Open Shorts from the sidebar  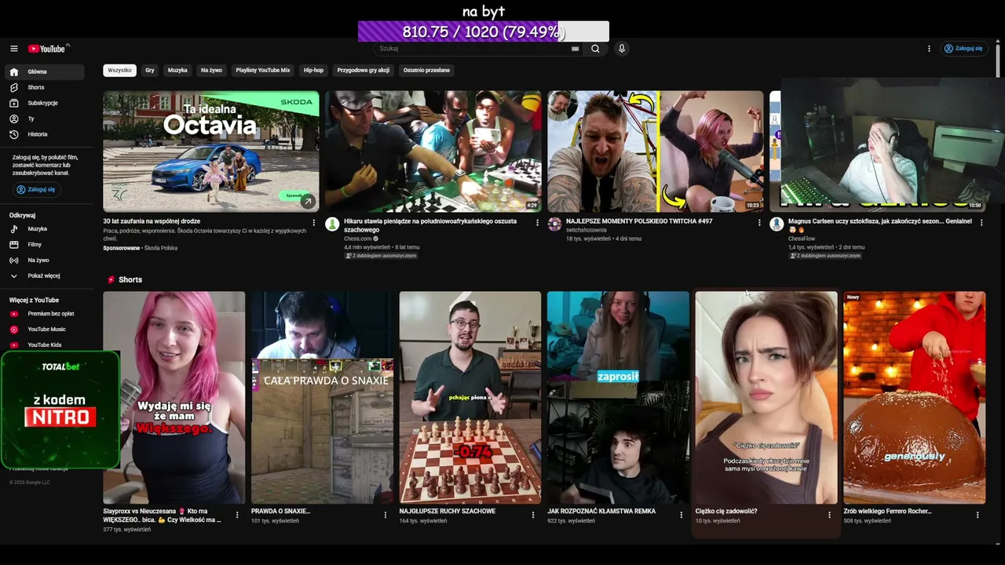[45, 87]
